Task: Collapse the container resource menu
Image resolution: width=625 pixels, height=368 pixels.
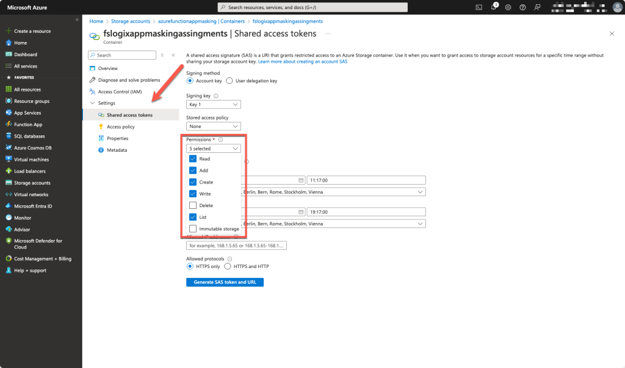Action: pos(173,55)
